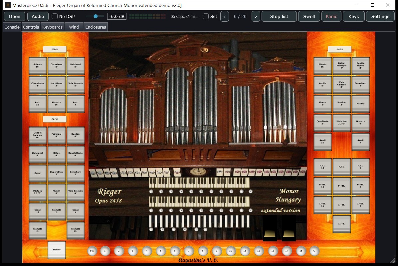
Task: Switch on the Blower
Action: pos(57,250)
